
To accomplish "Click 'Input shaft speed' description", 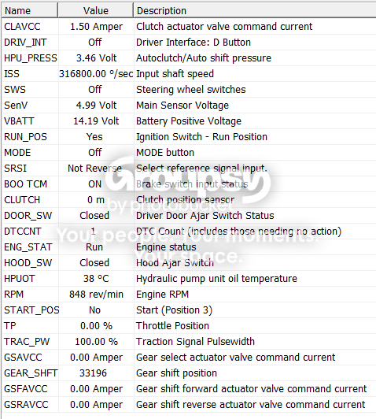I will pyautogui.click(x=175, y=74).
